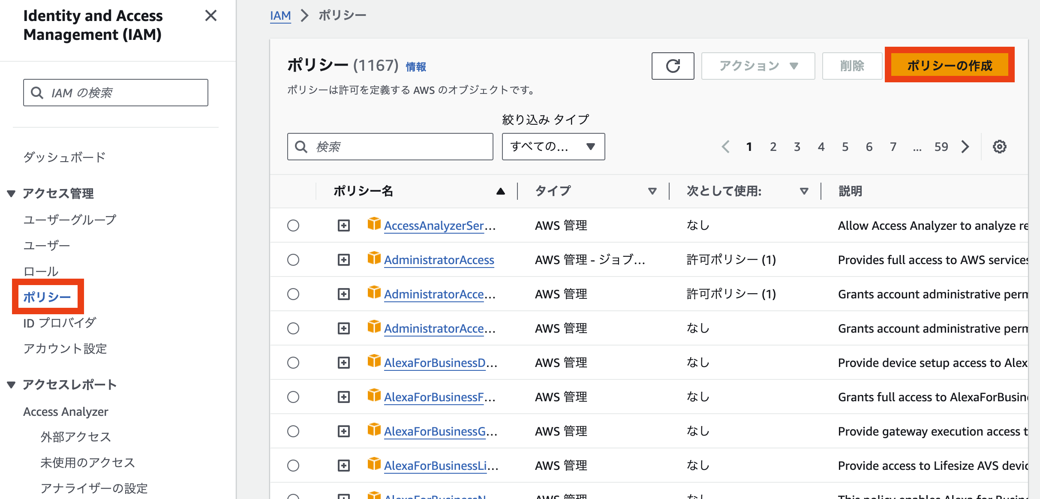Image resolution: width=1040 pixels, height=499 pixels.
Task: Open the アクション dropdown
Action: [758, 66]
